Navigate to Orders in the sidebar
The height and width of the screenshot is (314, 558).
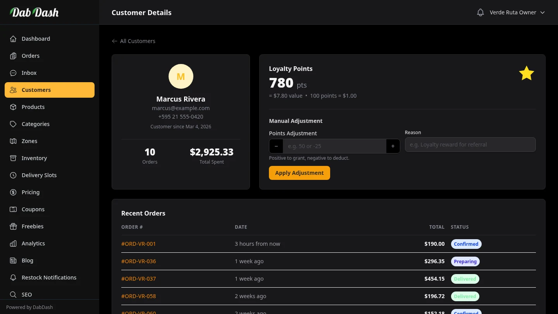coord(30,55)
